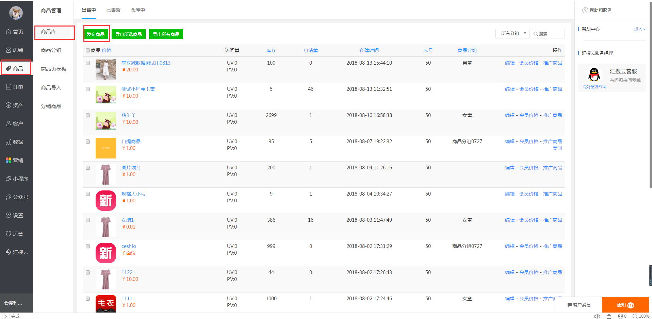
Task: Click the colorful 营销 marketing icon
Action: click(x=9, y=160)
